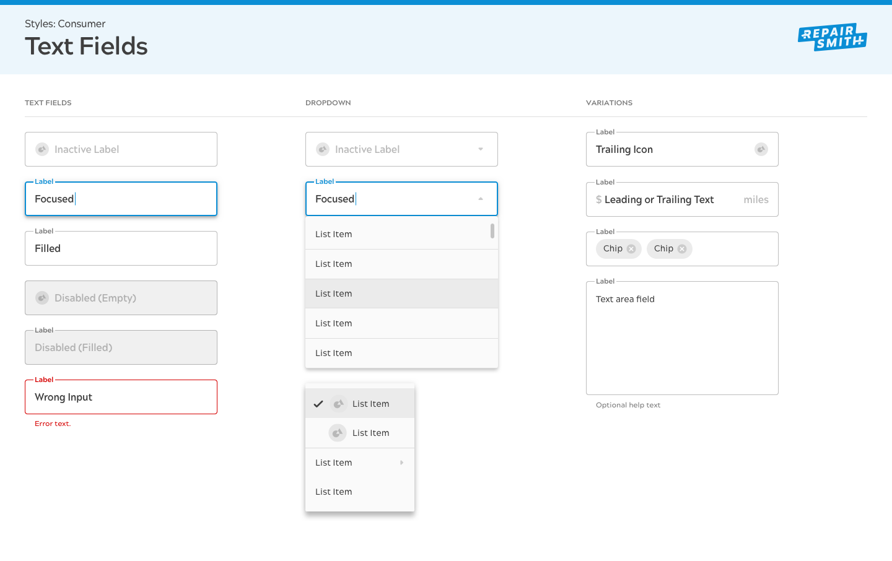Click the trailing icon in Trailing Icon field

click(761, 149)
